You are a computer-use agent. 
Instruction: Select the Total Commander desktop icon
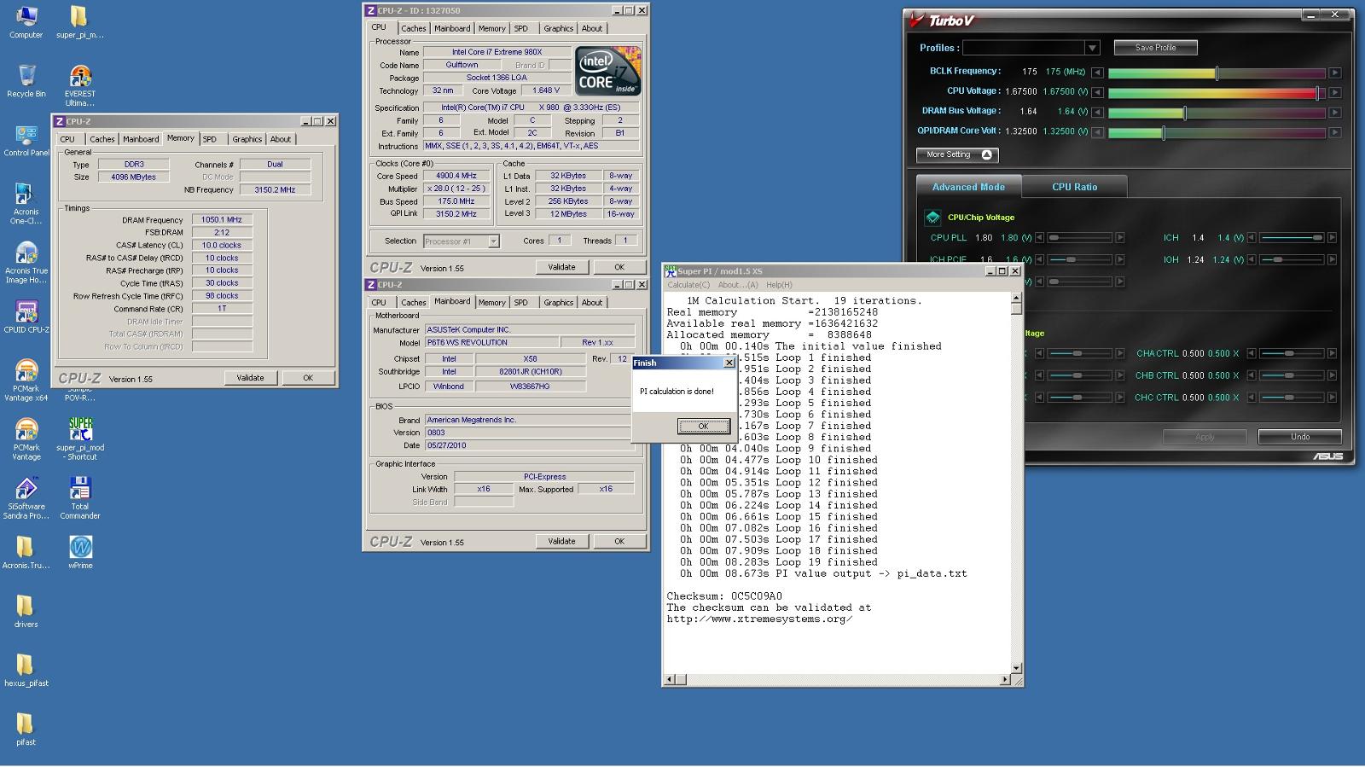point(79,497)
